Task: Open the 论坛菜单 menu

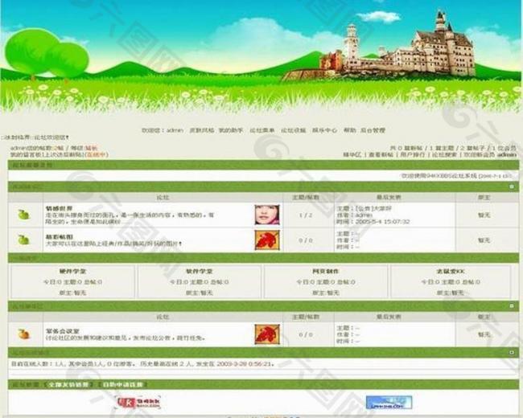Action: point(262,130)
